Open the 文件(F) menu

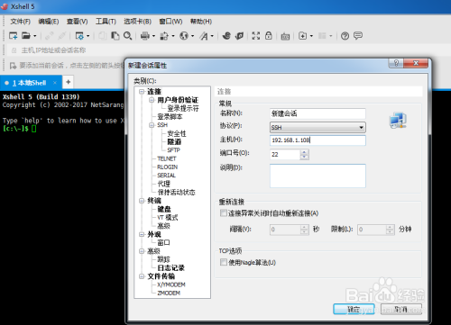tap(21, 22)
